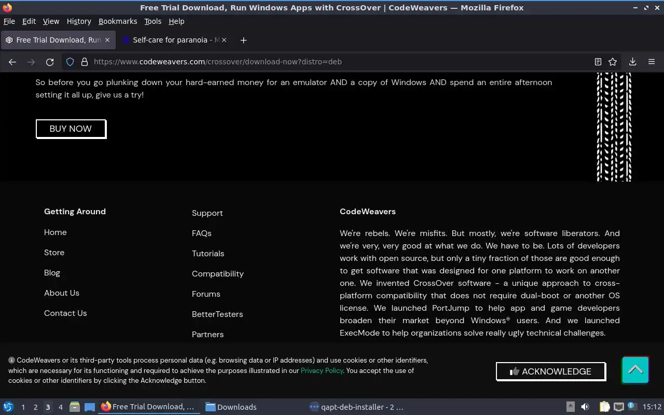Click the ACKNOWLEDGE cookie button
This screenshot has width=664, height=415.
[551, 371]
